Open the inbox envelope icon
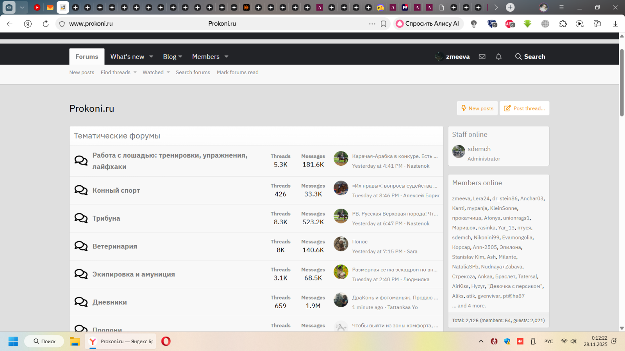Viewport: 625px width, 351px height. (x=482, y=57)
